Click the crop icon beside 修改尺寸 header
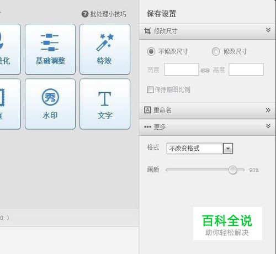Image resolution: width=276 pixels, height=254 pixels. point(147,31)
